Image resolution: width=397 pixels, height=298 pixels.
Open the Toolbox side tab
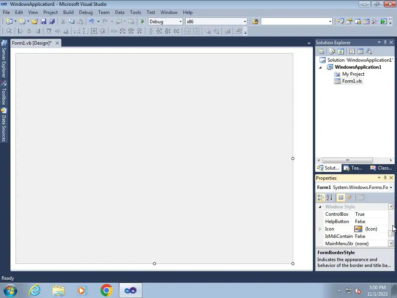[x=4, y=93]
